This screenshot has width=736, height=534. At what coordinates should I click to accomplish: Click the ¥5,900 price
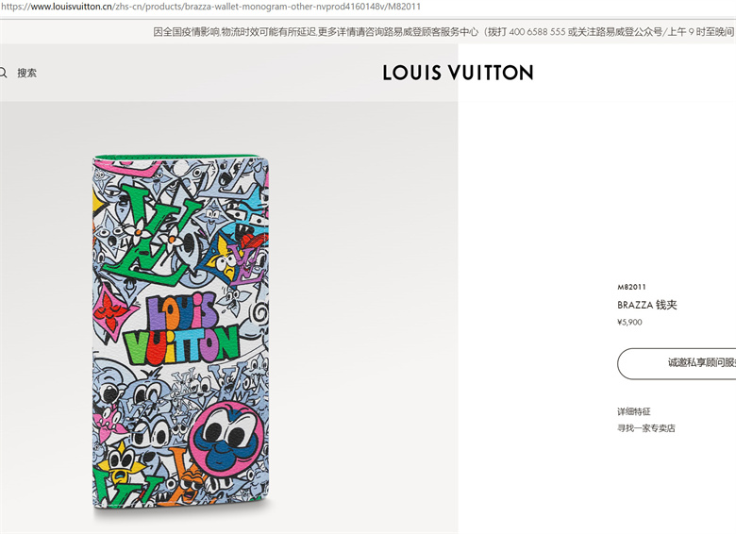click(629, 323)
